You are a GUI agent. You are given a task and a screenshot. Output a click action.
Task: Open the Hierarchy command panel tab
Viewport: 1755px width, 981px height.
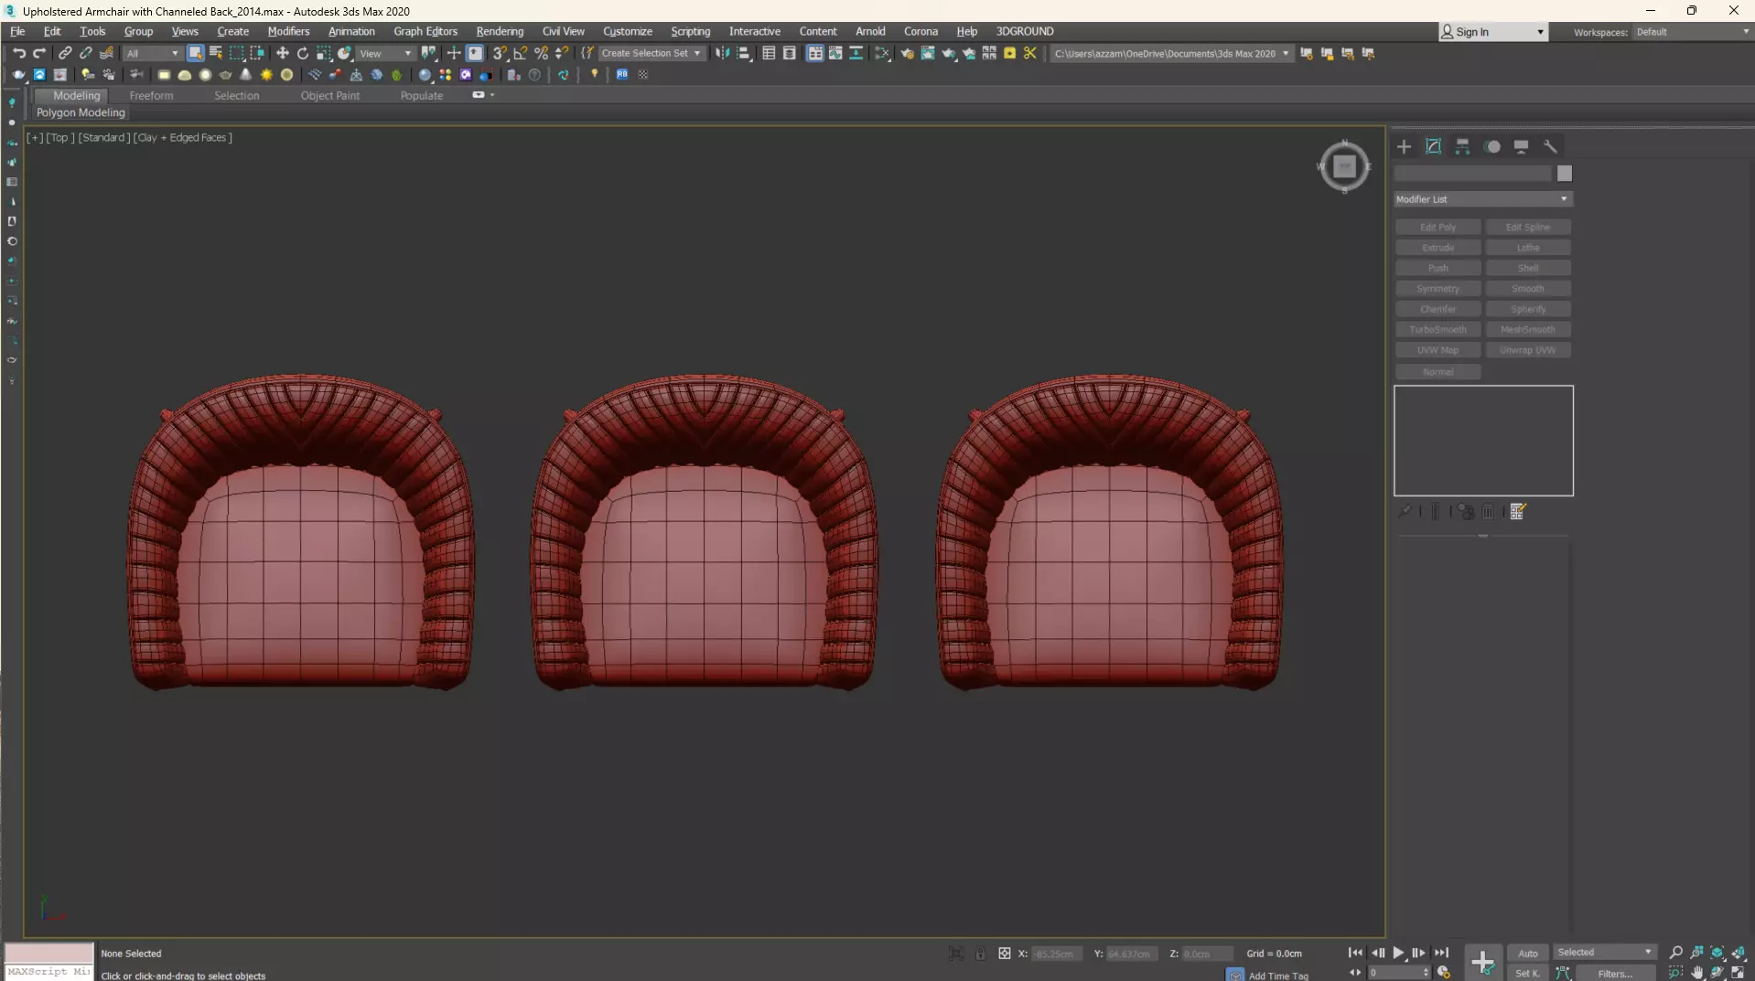click(1462, 146)
